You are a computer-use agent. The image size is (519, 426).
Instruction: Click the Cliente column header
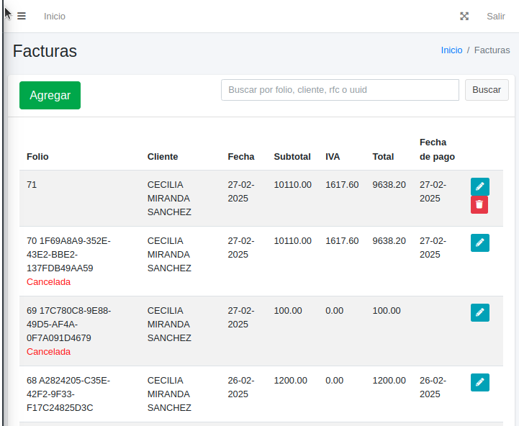point(163,156)
